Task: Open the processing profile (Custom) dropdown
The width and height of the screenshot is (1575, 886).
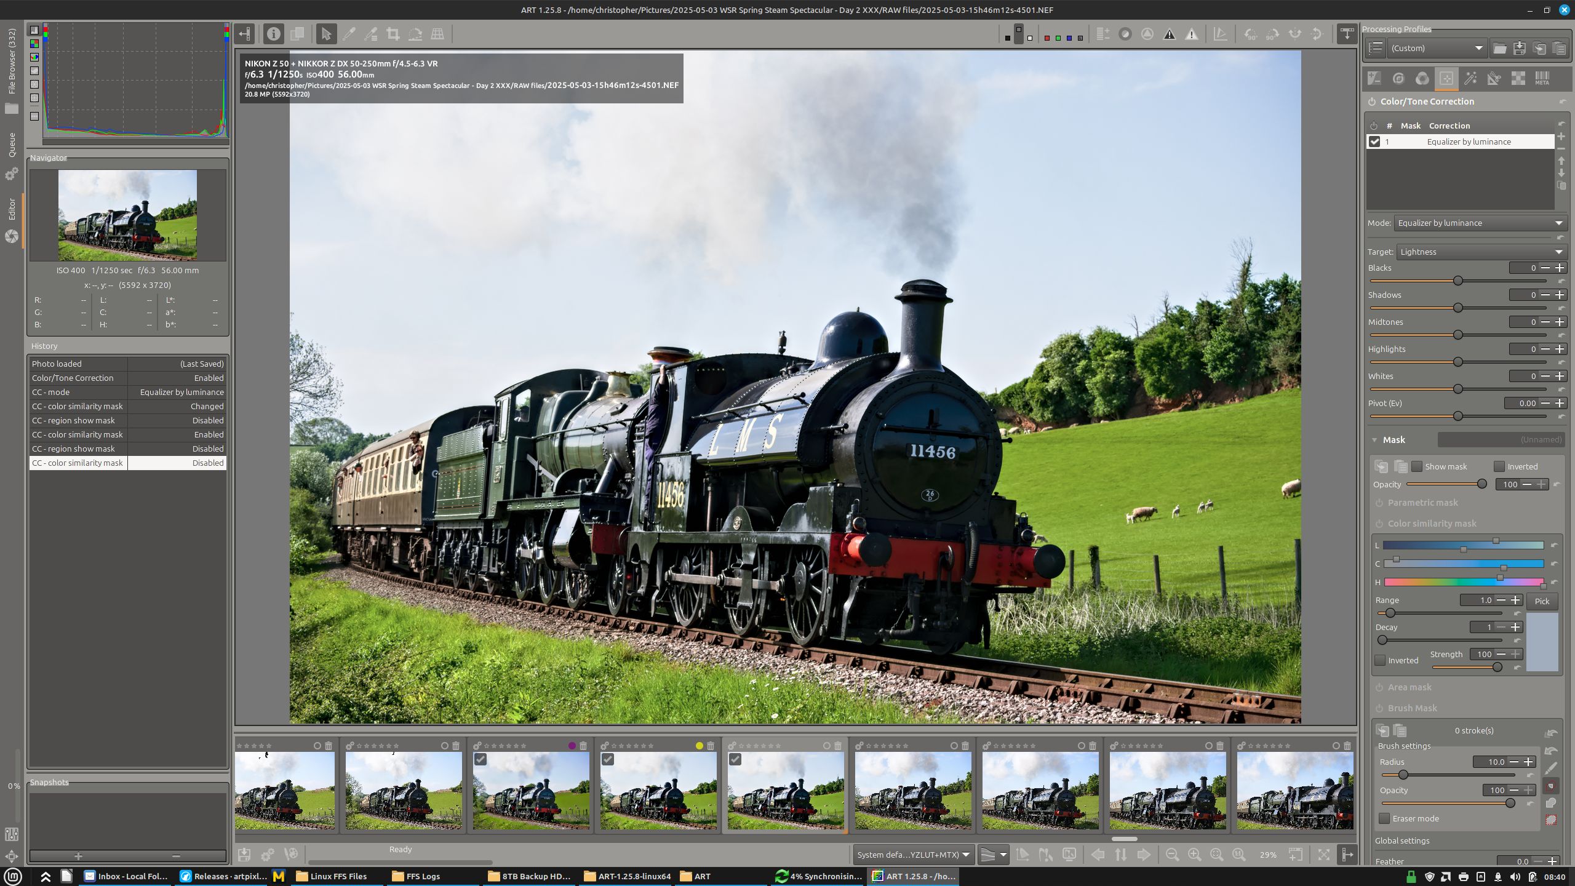Action: coord(1437,48)
